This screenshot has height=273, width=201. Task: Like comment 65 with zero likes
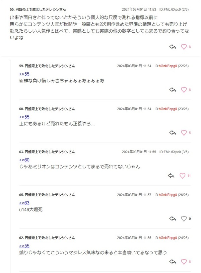coord(184,219)
